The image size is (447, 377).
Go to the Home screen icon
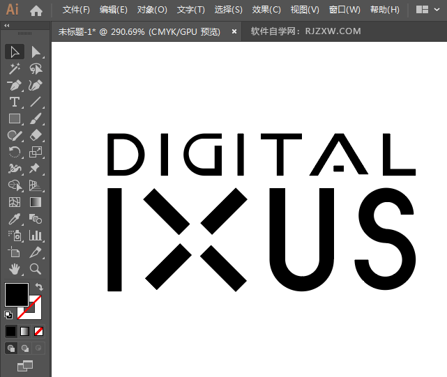(36, 10)
